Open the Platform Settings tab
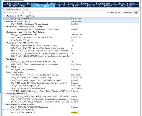142x116 pixels. coord(127,3)
